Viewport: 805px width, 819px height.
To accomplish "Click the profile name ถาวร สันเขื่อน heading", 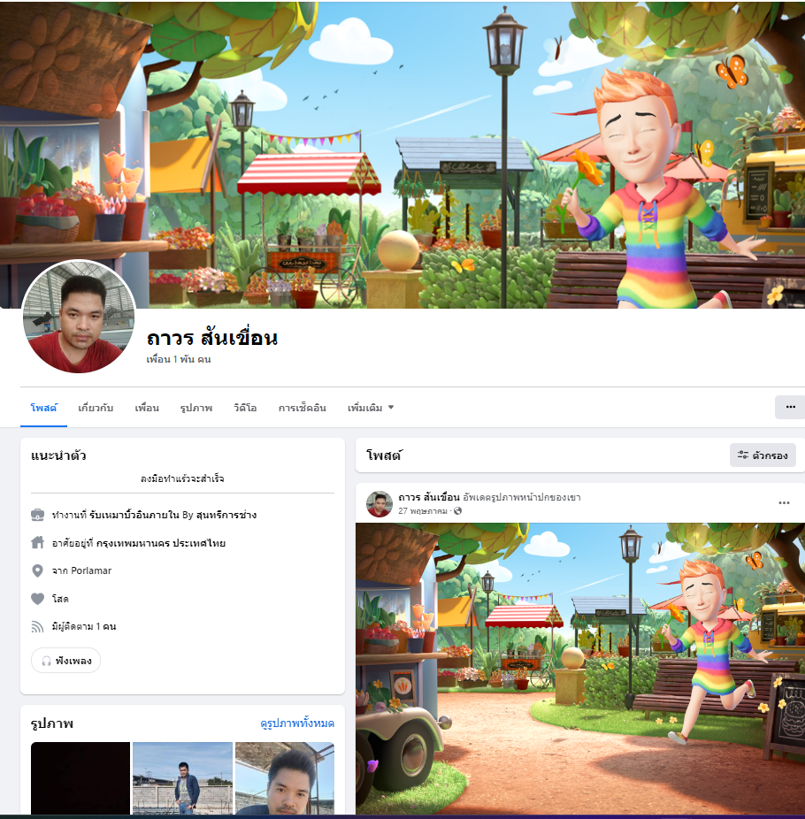I will 212,338.
